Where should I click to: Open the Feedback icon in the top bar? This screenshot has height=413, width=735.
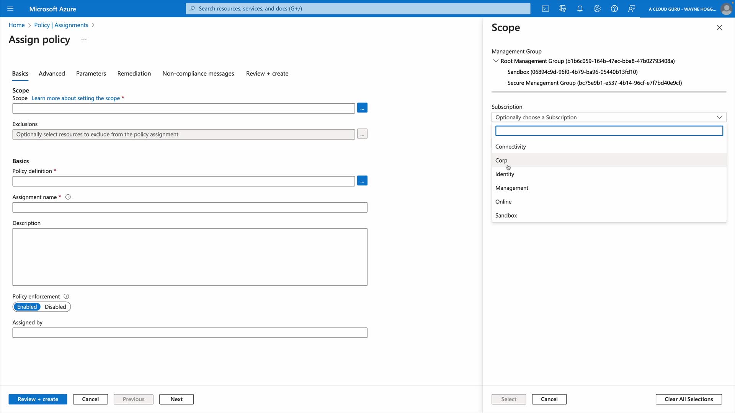click(632, 9)
